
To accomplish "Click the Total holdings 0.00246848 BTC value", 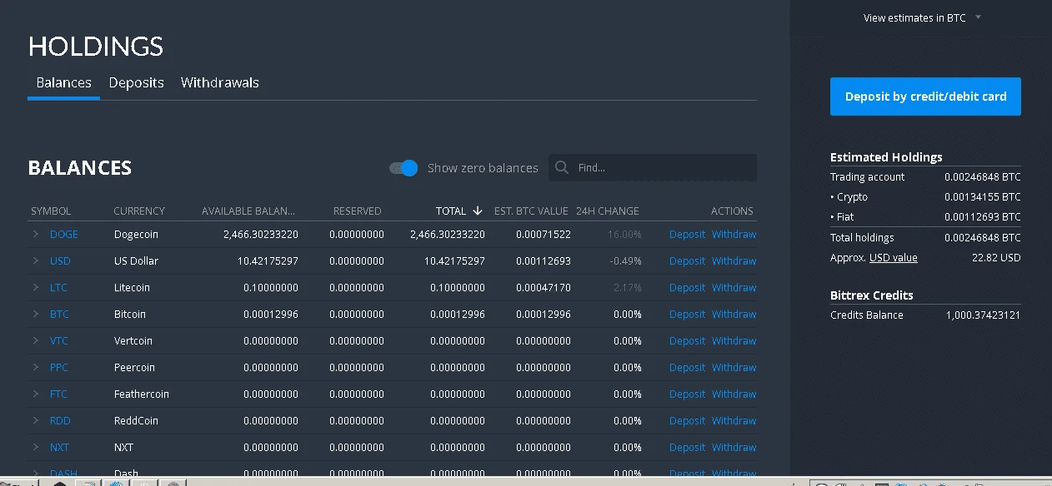I will (x=983, y=238).
